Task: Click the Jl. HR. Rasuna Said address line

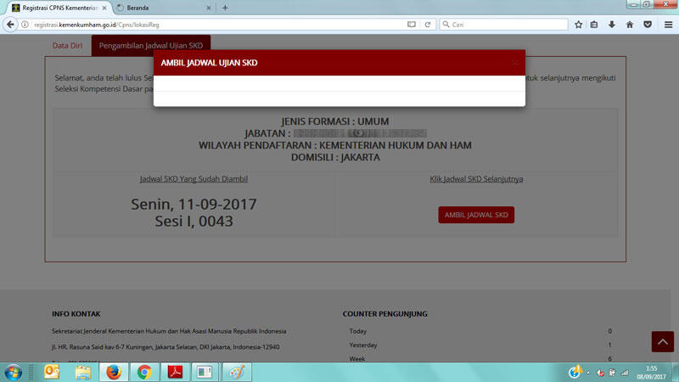Action: click(166, 347)
